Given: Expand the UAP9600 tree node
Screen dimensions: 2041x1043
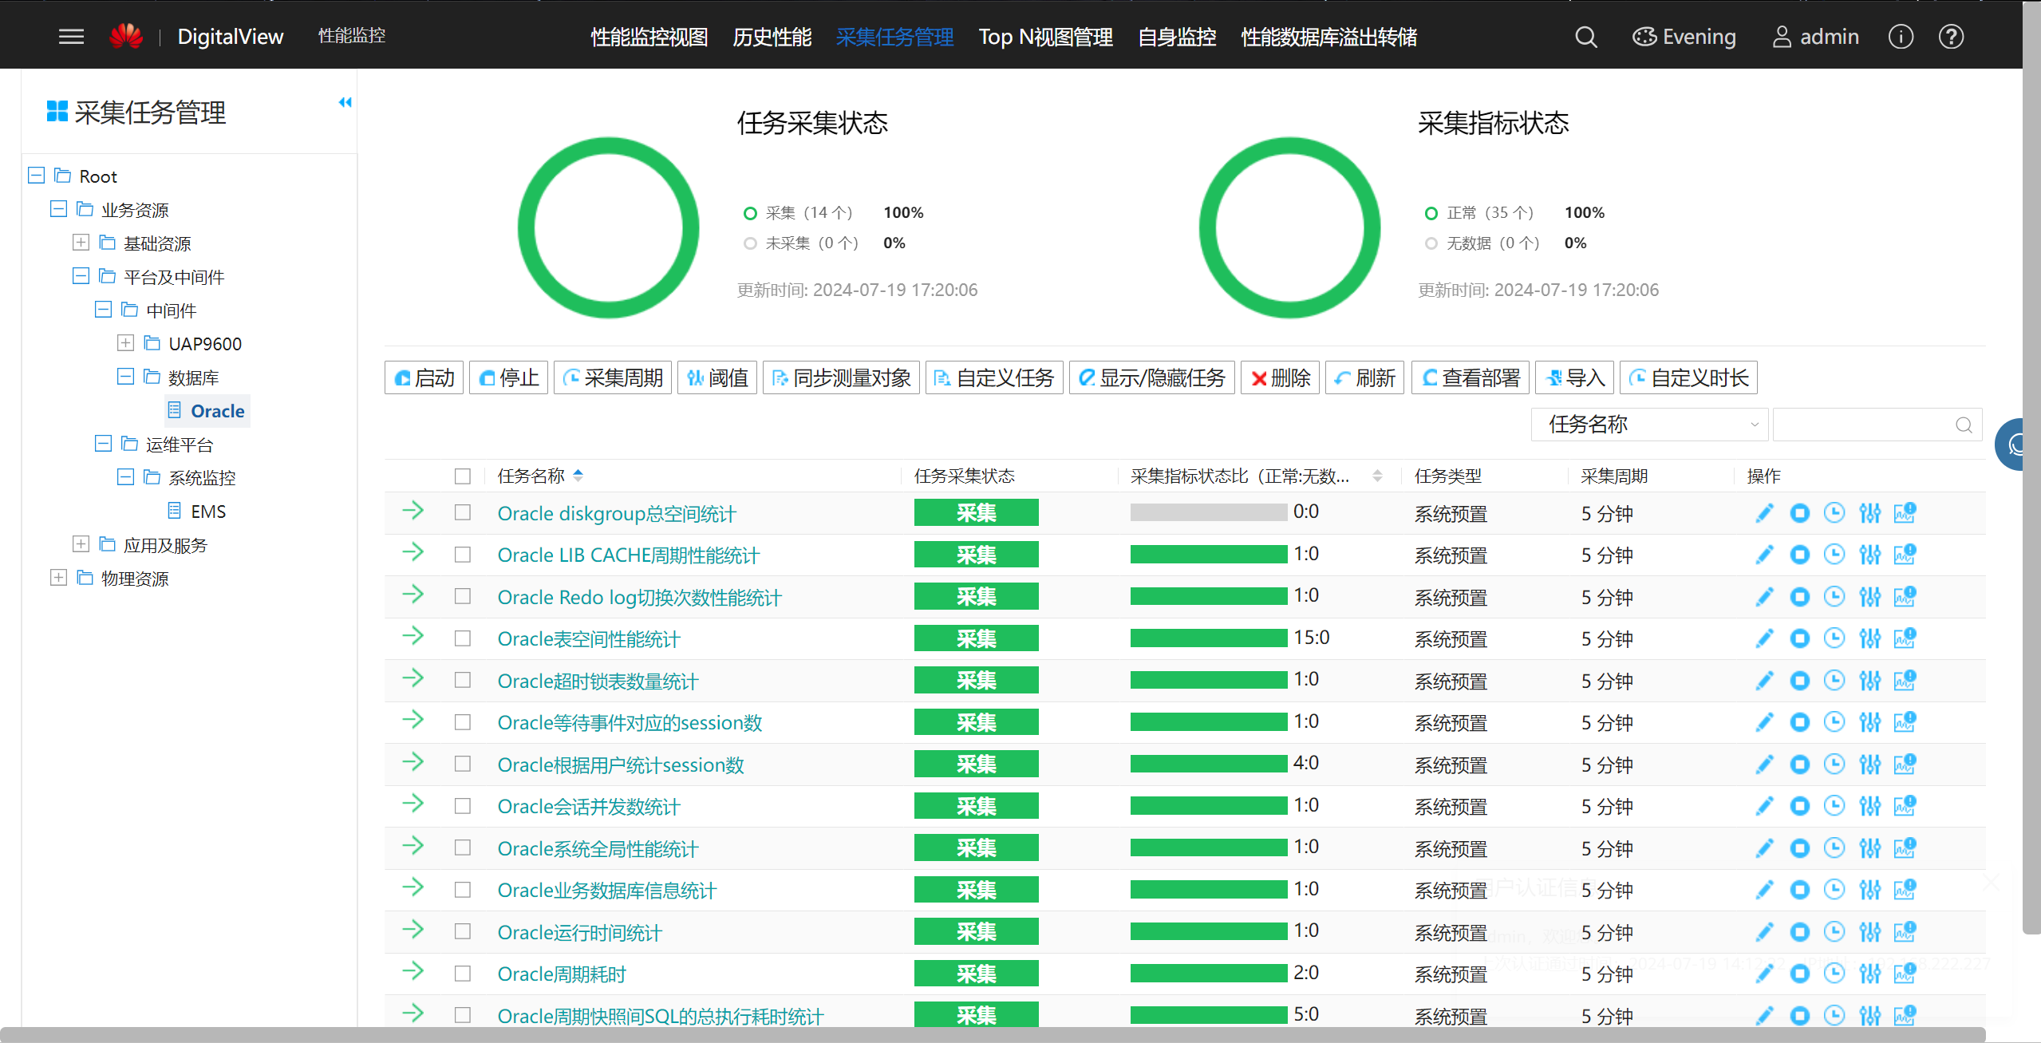Looking at the screenshot, I should tap(125, 342).
